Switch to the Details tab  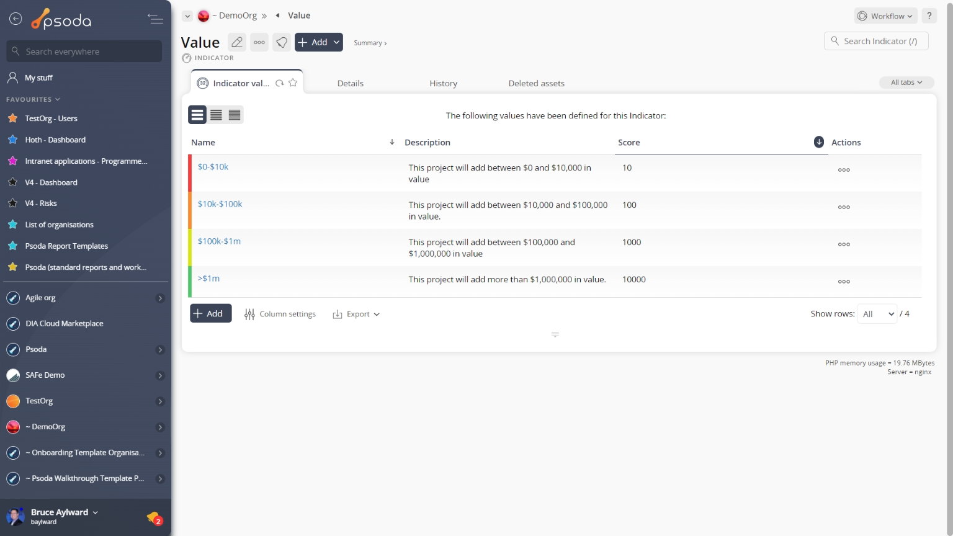pos(351,83)
